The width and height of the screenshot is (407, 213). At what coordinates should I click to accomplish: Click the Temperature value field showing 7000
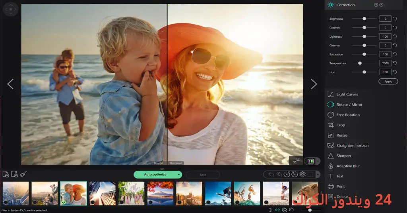pyautogui.click(x=385, y=63)
